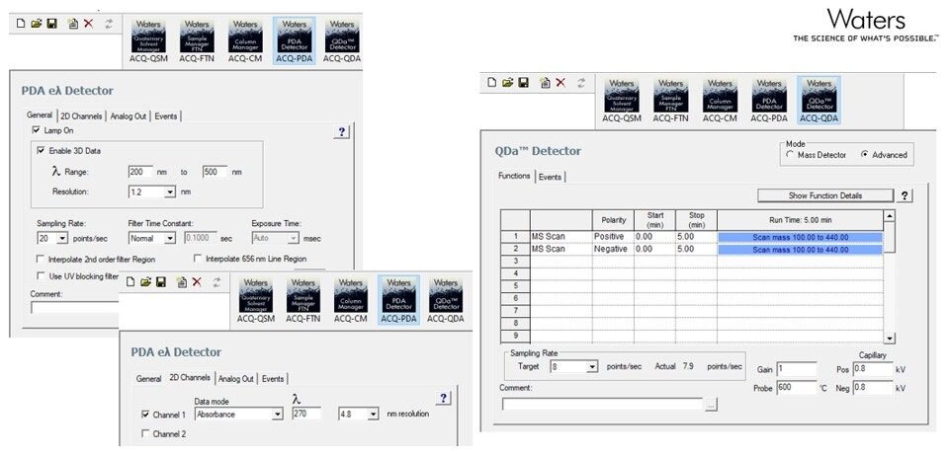Open Sampling Rate 20 points/sec dropdown
Screen dimensions: 949x456
click(x=63, y=239)
